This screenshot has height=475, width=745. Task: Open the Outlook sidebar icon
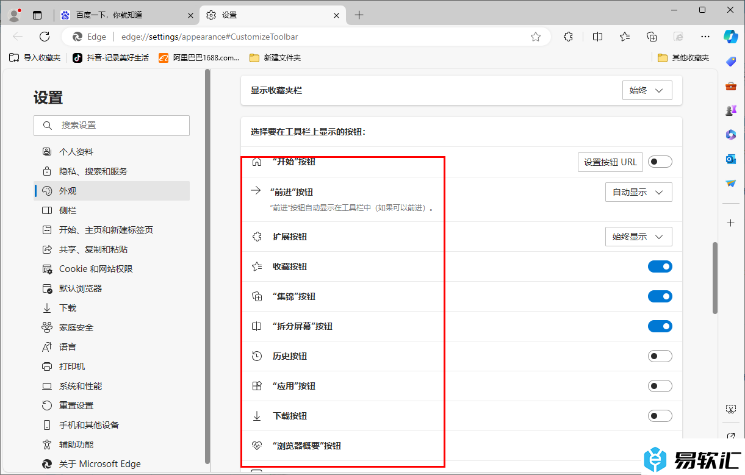coord(731,159)
